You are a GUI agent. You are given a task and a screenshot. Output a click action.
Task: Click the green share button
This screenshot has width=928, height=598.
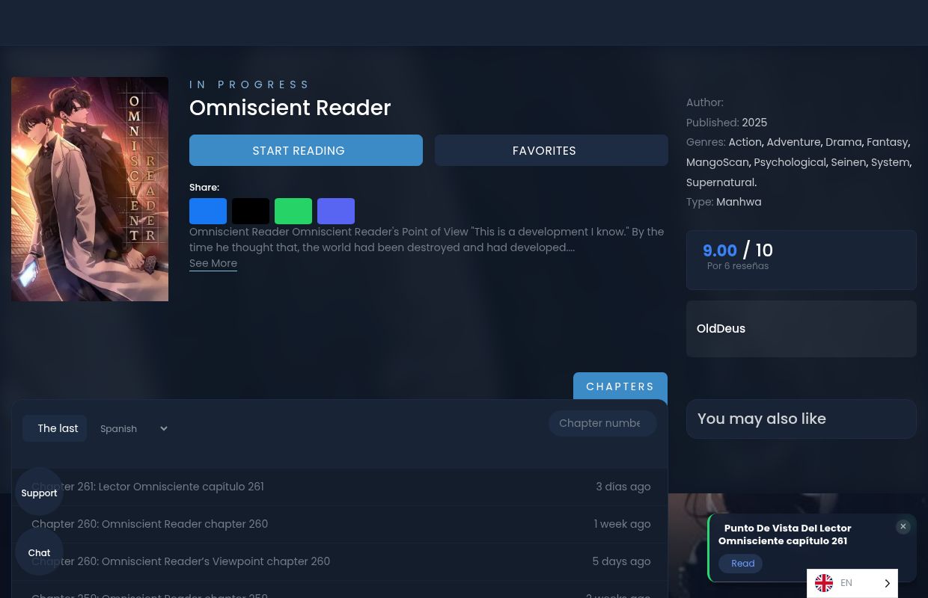point(293,211)
